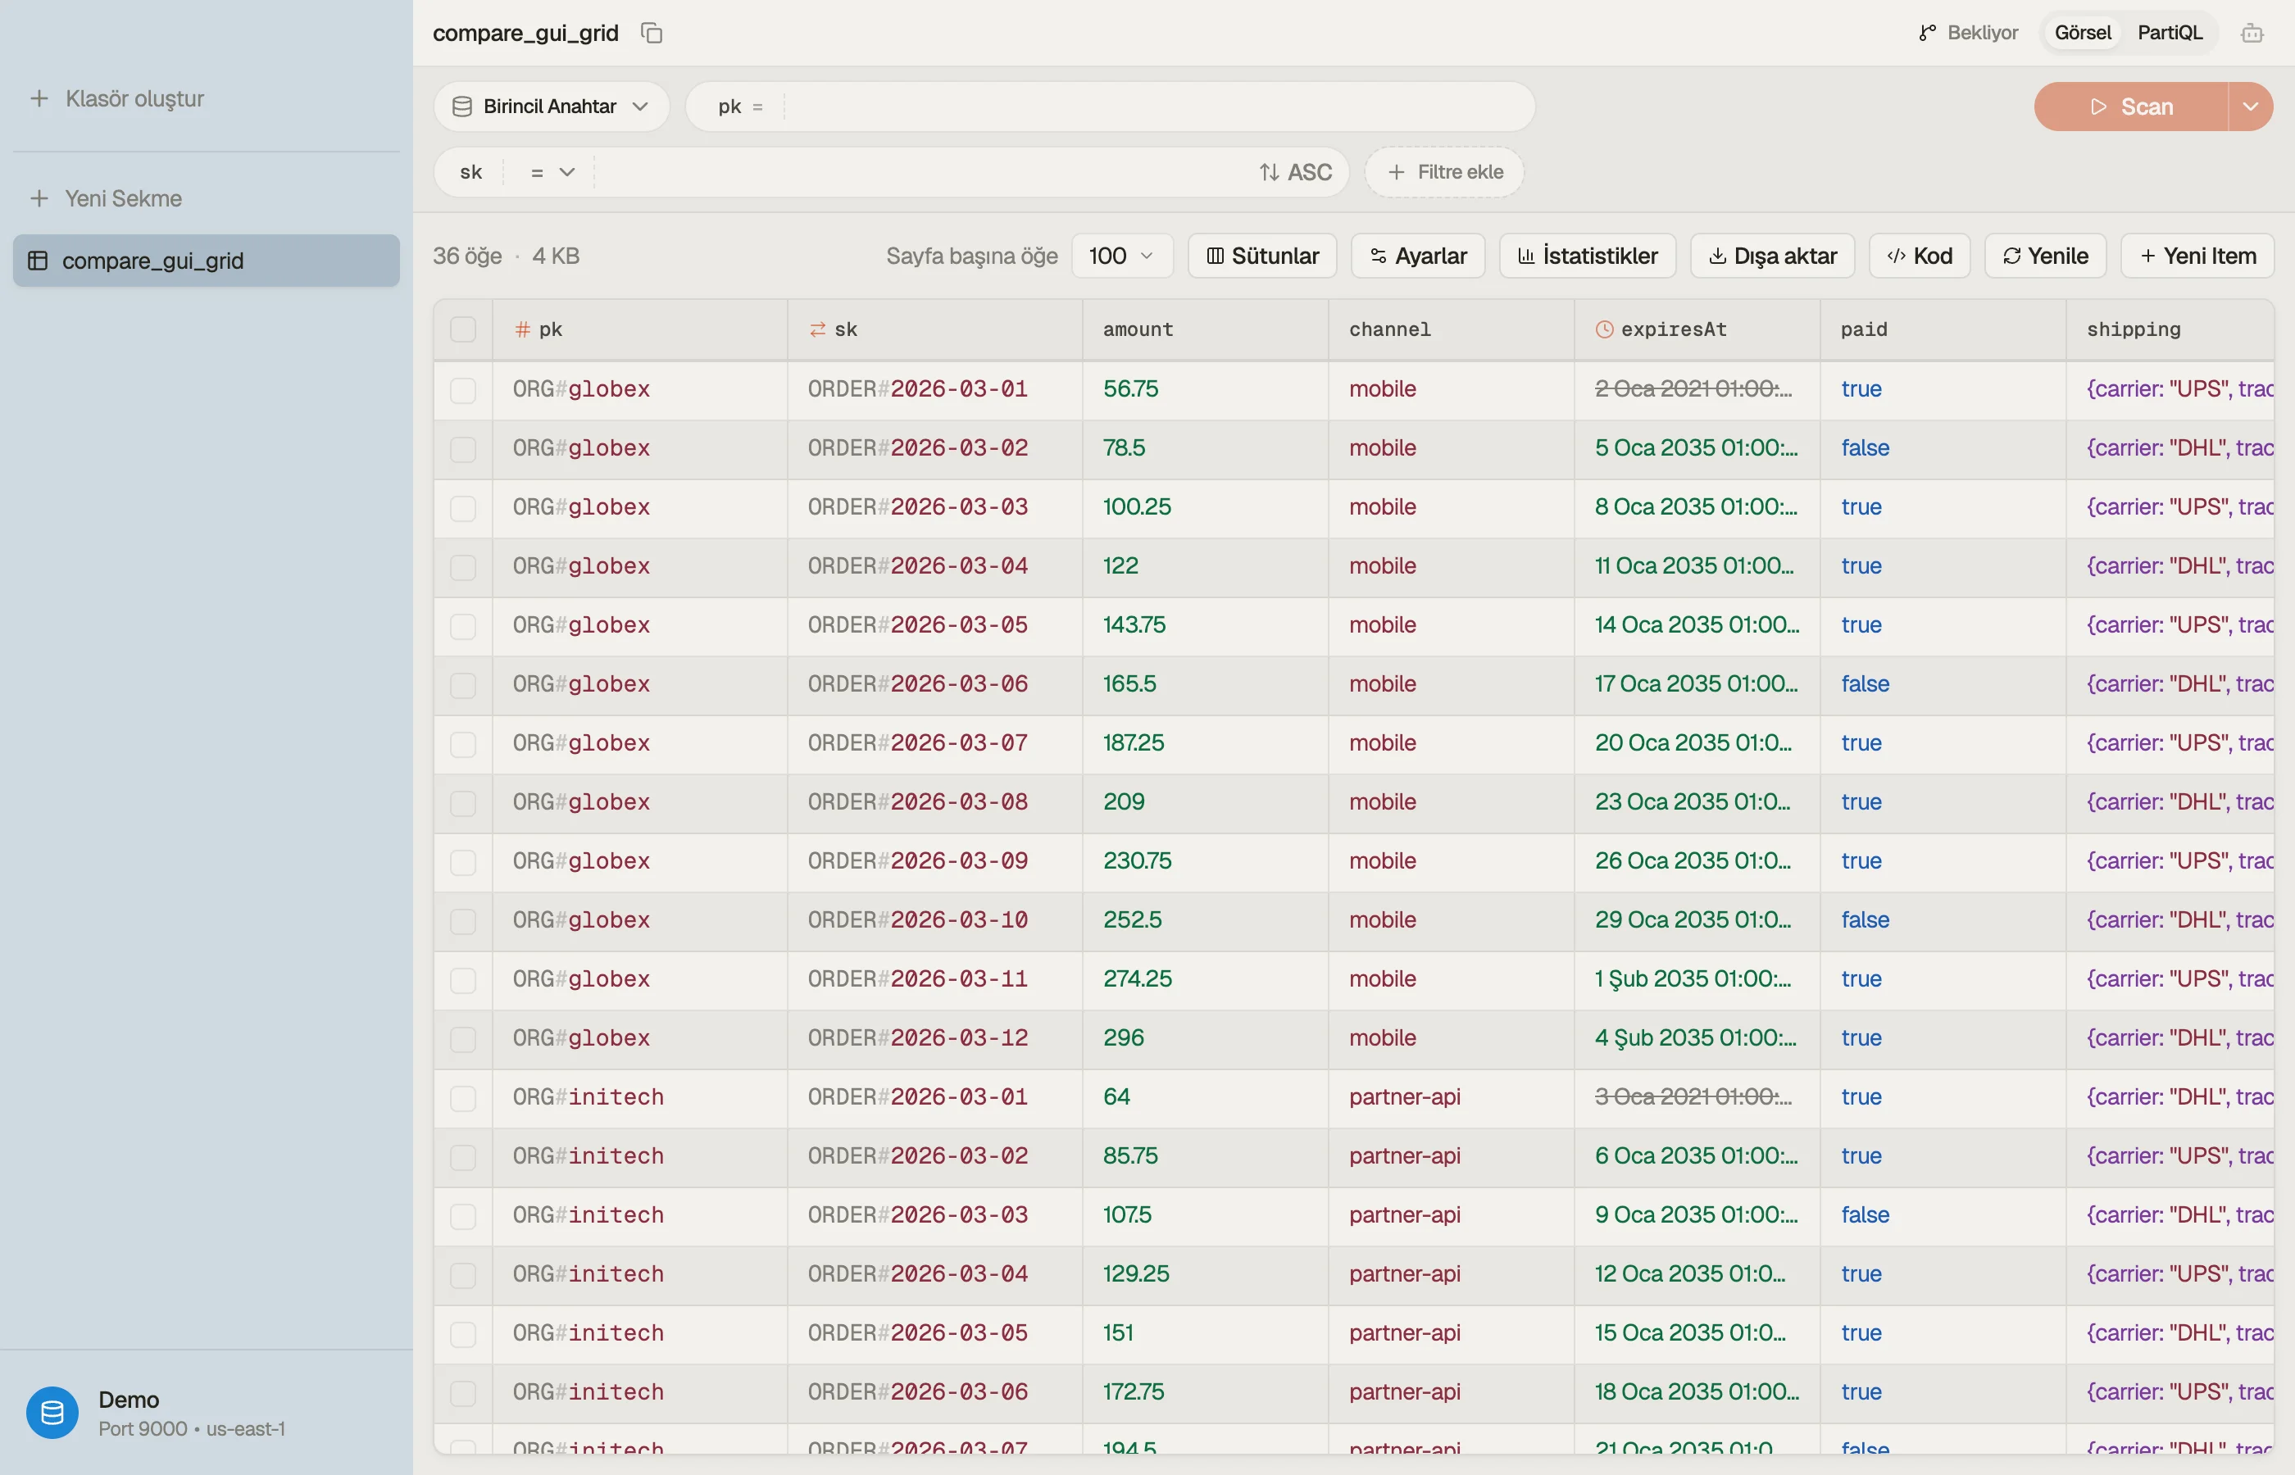The height and width of the screenshot is (1475, 2295).
Task: Click sk cell in amount 252.5 row
Action: click(x=935, y=921)
